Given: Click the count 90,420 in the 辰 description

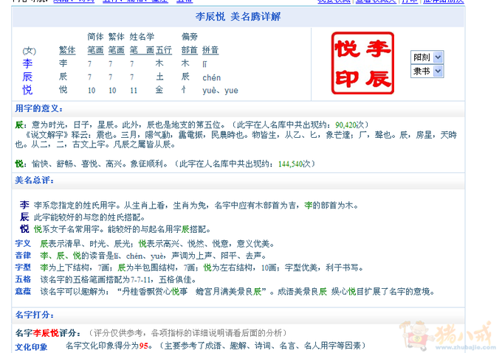Looking at the screenshot, I should 346,125.
